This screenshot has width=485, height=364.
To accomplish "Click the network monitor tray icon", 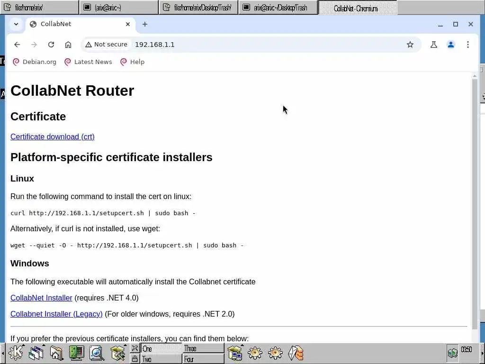I will click(x=452, y=353).
